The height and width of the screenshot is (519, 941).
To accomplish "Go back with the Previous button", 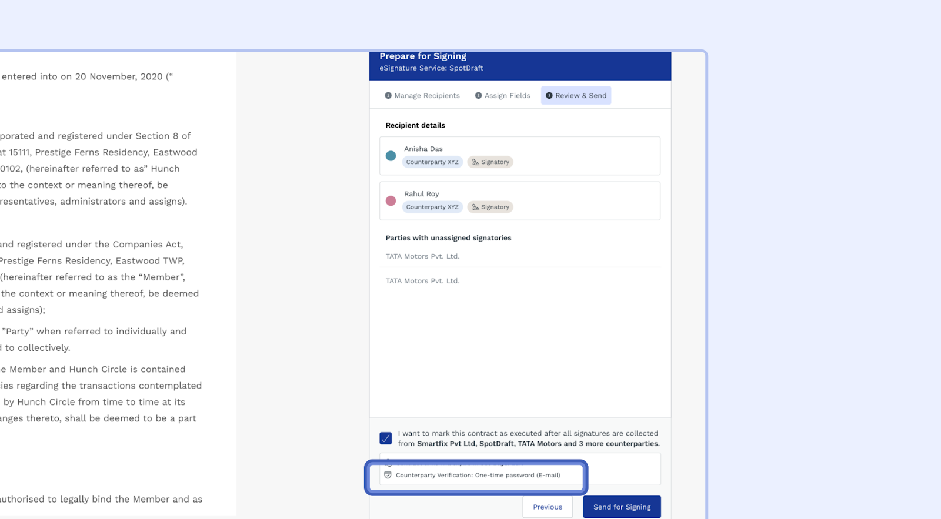I will pos(548,507).
